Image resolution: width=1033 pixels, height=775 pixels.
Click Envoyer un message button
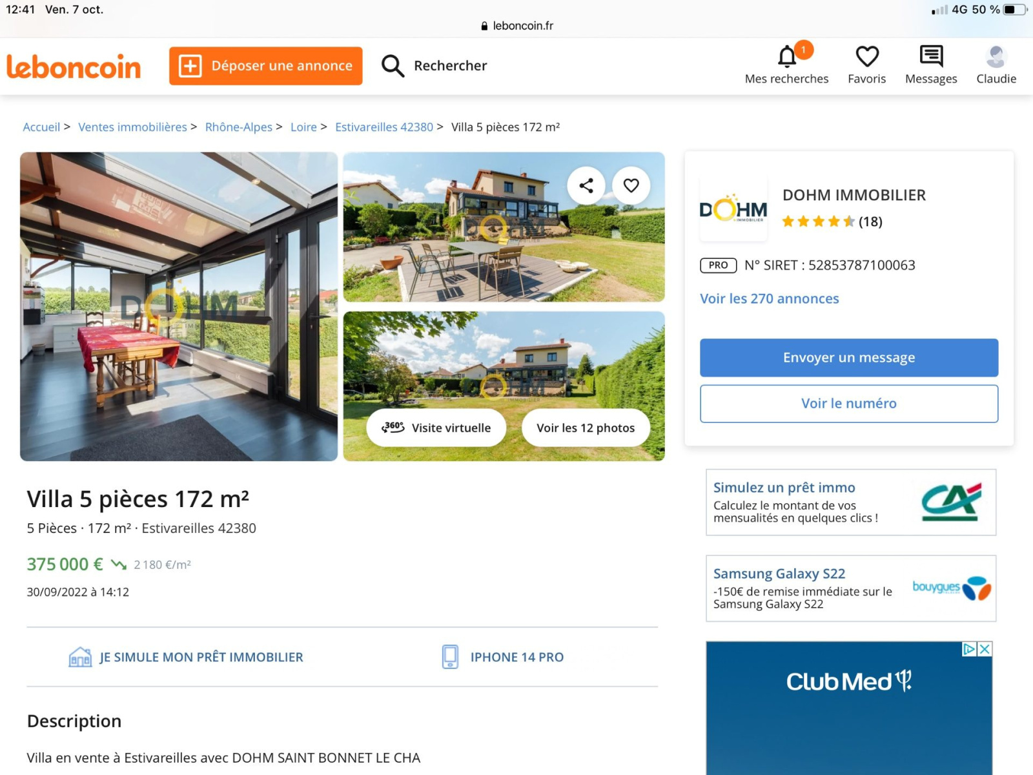pyautogui.click(x=849, y=358)
